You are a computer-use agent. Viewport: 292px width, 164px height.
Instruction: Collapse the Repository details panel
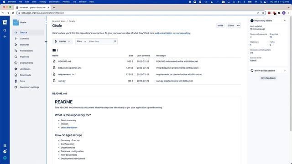click(285, 20)
